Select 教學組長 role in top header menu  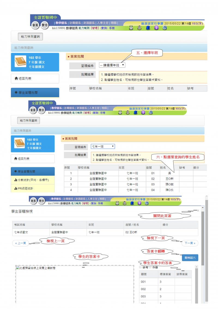[x=61, y=23]
